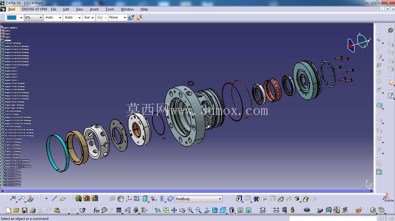Save the part with the floppy icon
This screenshot has height=221, width=395.
click(24, 210)
